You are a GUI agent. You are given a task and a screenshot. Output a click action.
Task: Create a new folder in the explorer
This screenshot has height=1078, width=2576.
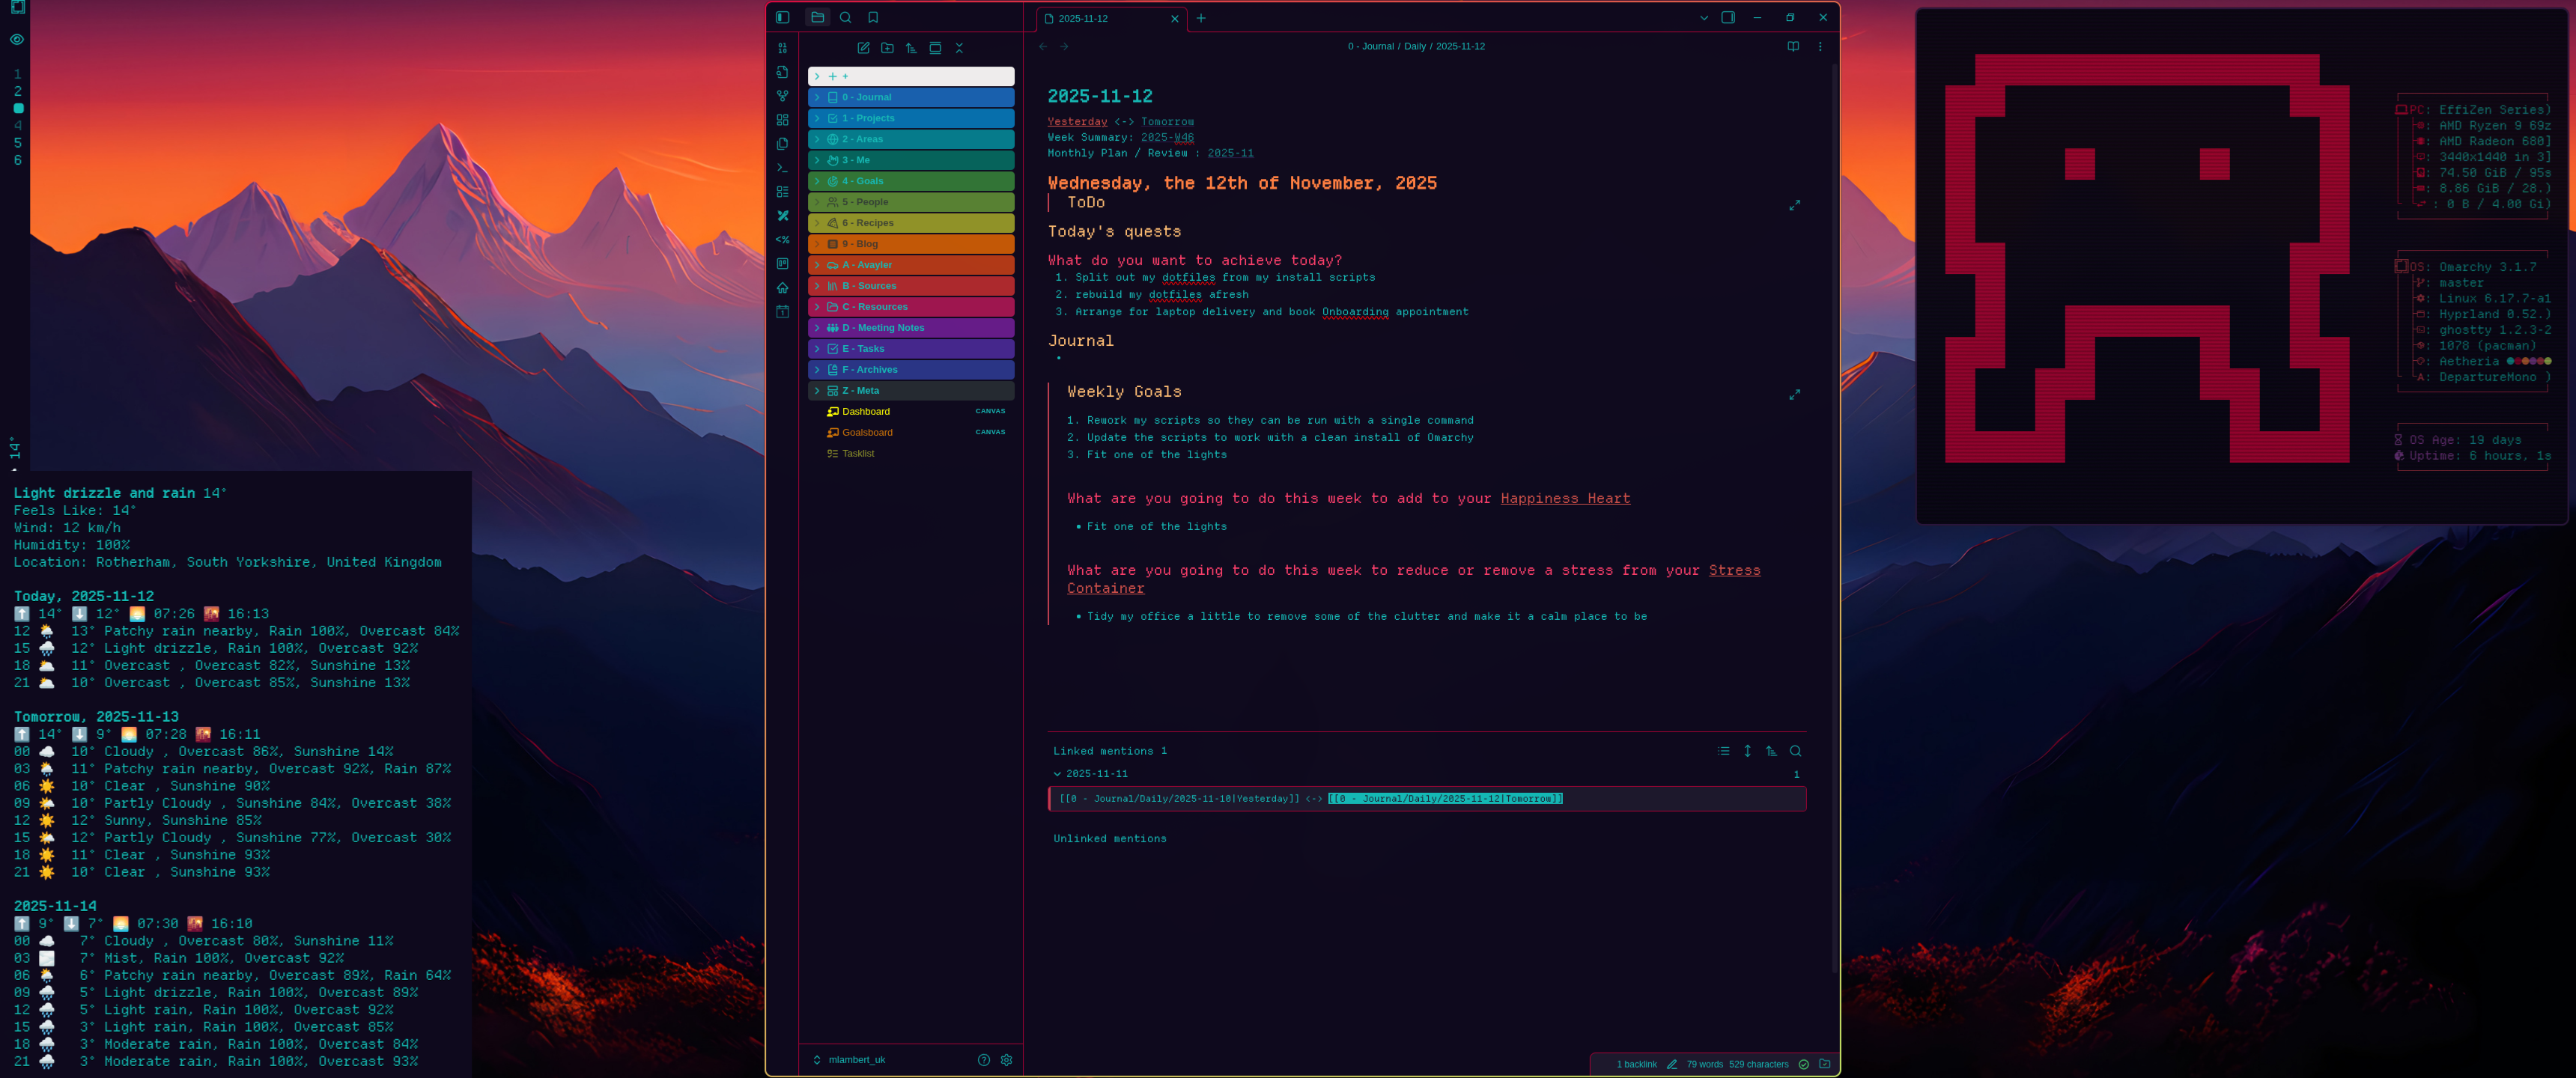pyautogui.click(x=887, y=47)
